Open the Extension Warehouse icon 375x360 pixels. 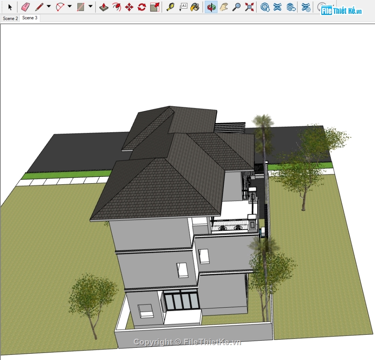click(277, 7)
